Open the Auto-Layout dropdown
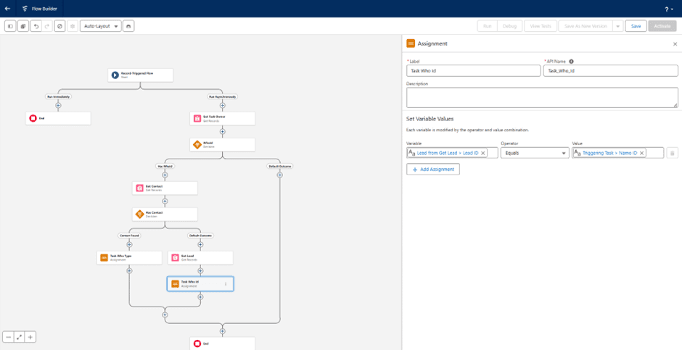This screenshot has width=682, height=350. point(100,26)
